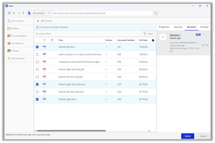This screenshot has width=215, height=143.
Task: Click the Airbnb folder icon in breadcrumb
Action: 43,21
